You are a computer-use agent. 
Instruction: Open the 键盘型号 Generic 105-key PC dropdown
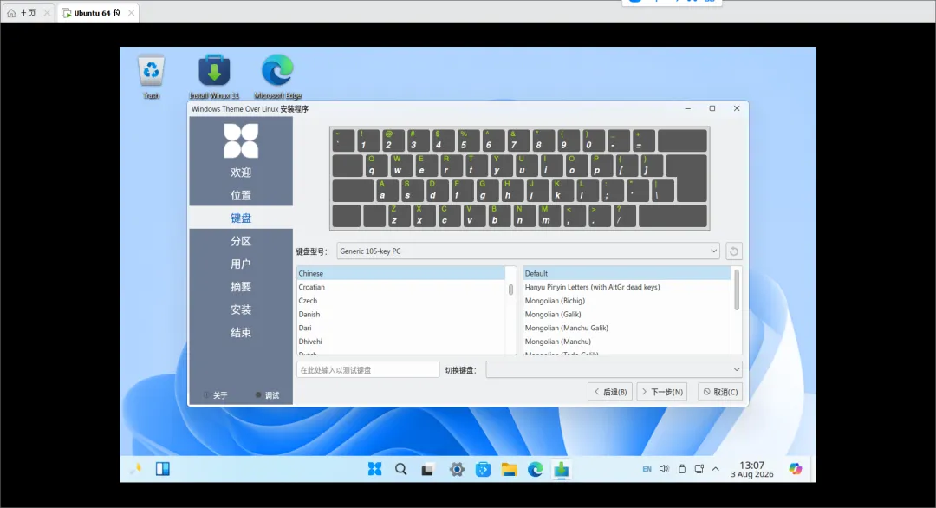click(x=528, y=251)
